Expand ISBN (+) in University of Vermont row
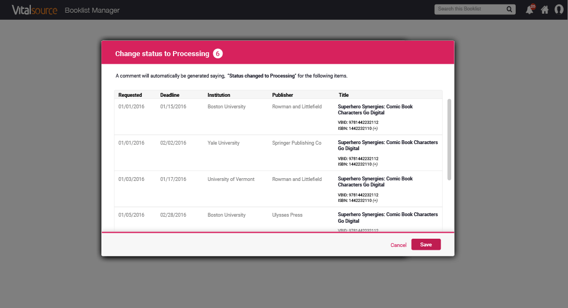The width and height of the screenshot is (568, 308). coord(375,201)
